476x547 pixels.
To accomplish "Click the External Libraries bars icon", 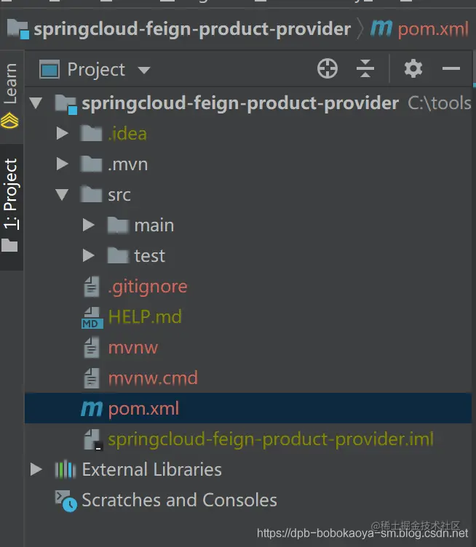I will pos(66,470).
